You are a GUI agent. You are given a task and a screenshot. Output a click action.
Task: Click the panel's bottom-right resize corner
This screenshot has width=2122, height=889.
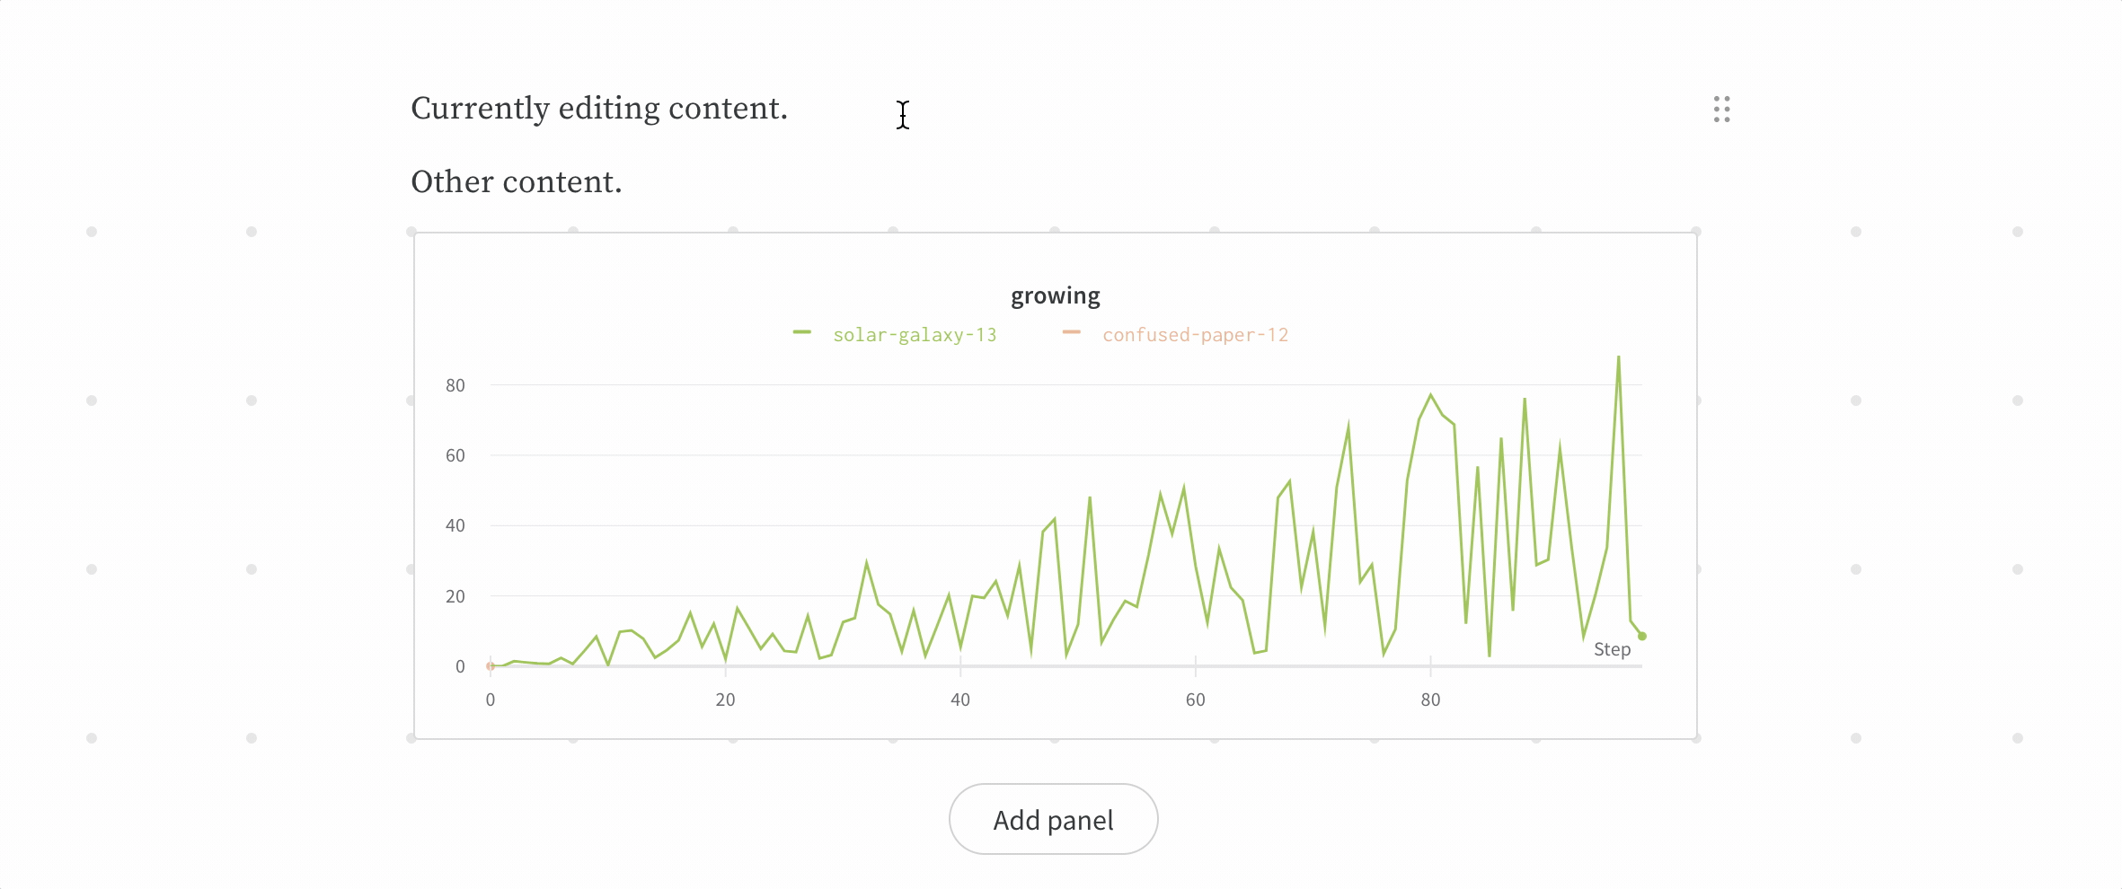coord(1696,738)
